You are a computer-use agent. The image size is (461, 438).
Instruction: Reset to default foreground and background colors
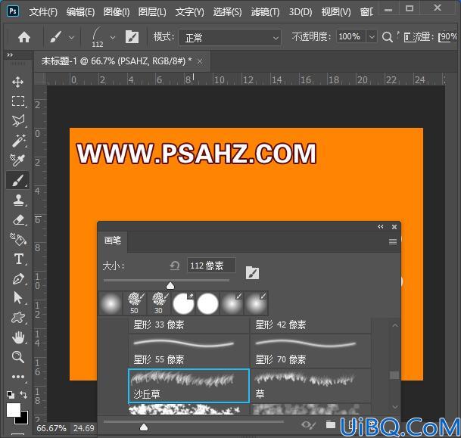11,395
